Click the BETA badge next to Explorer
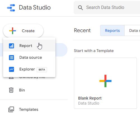 (42, 70)
